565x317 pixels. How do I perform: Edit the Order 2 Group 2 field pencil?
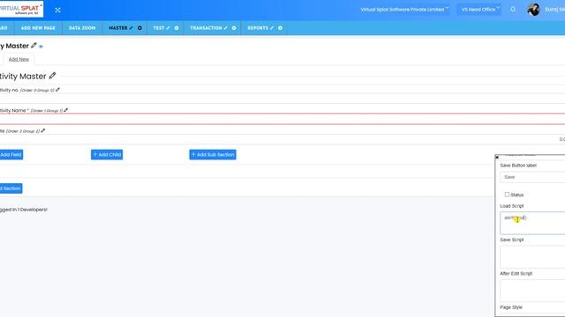(x=43, y=131)
